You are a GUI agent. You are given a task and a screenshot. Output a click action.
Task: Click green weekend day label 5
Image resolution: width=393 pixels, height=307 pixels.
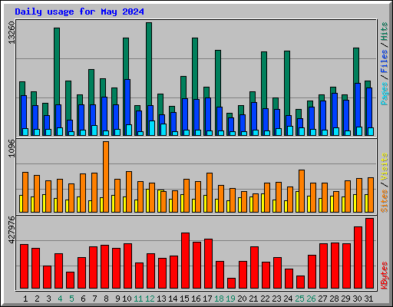pos(71,299)
